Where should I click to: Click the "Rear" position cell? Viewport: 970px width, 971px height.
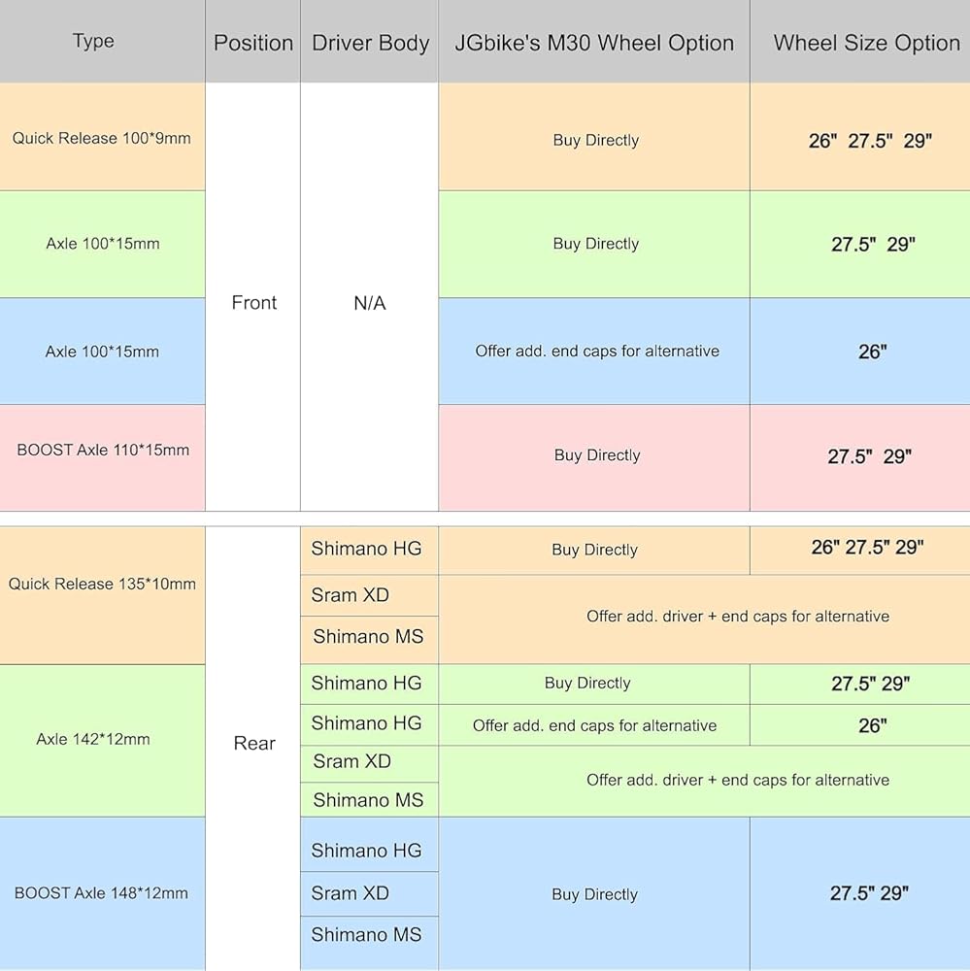(254, 743)
